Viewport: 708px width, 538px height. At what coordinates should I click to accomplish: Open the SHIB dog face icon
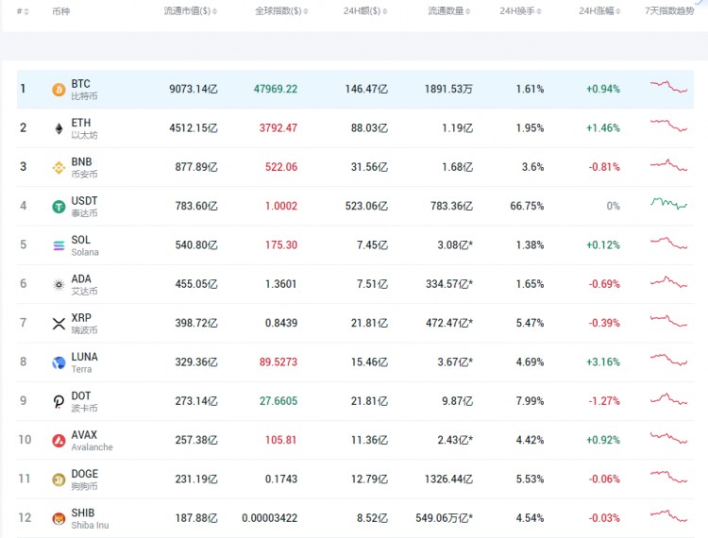[x=59, y=518]
